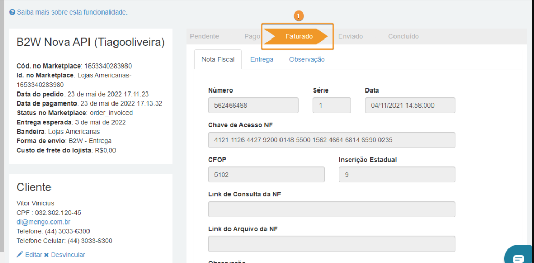Click the Editar client link
The width and height of the screenshot is (534, 263).
click(33, 255)
